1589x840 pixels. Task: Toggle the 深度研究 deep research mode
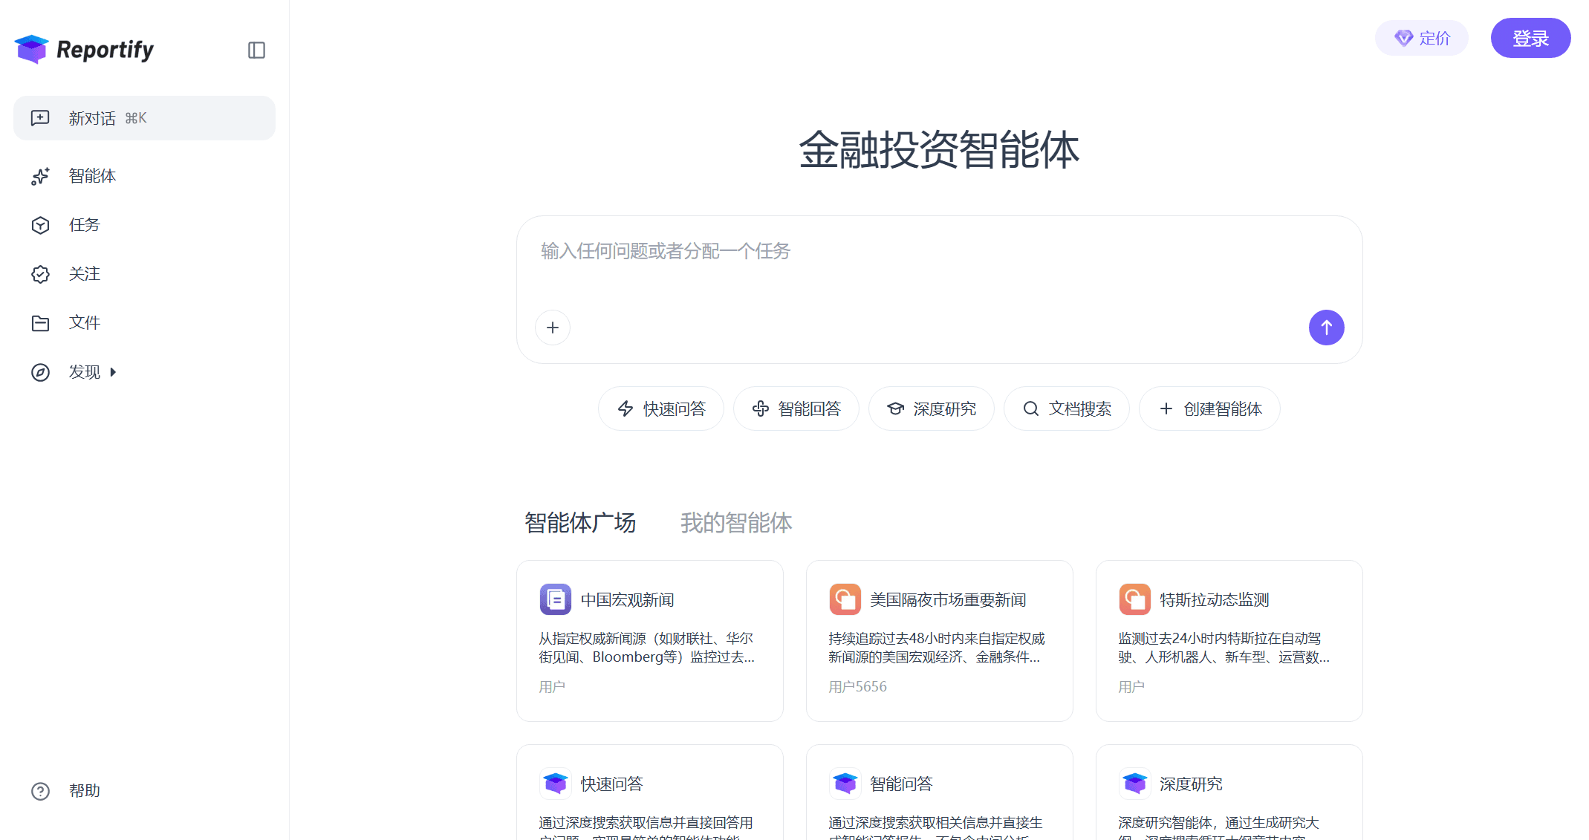click(932, 408)
